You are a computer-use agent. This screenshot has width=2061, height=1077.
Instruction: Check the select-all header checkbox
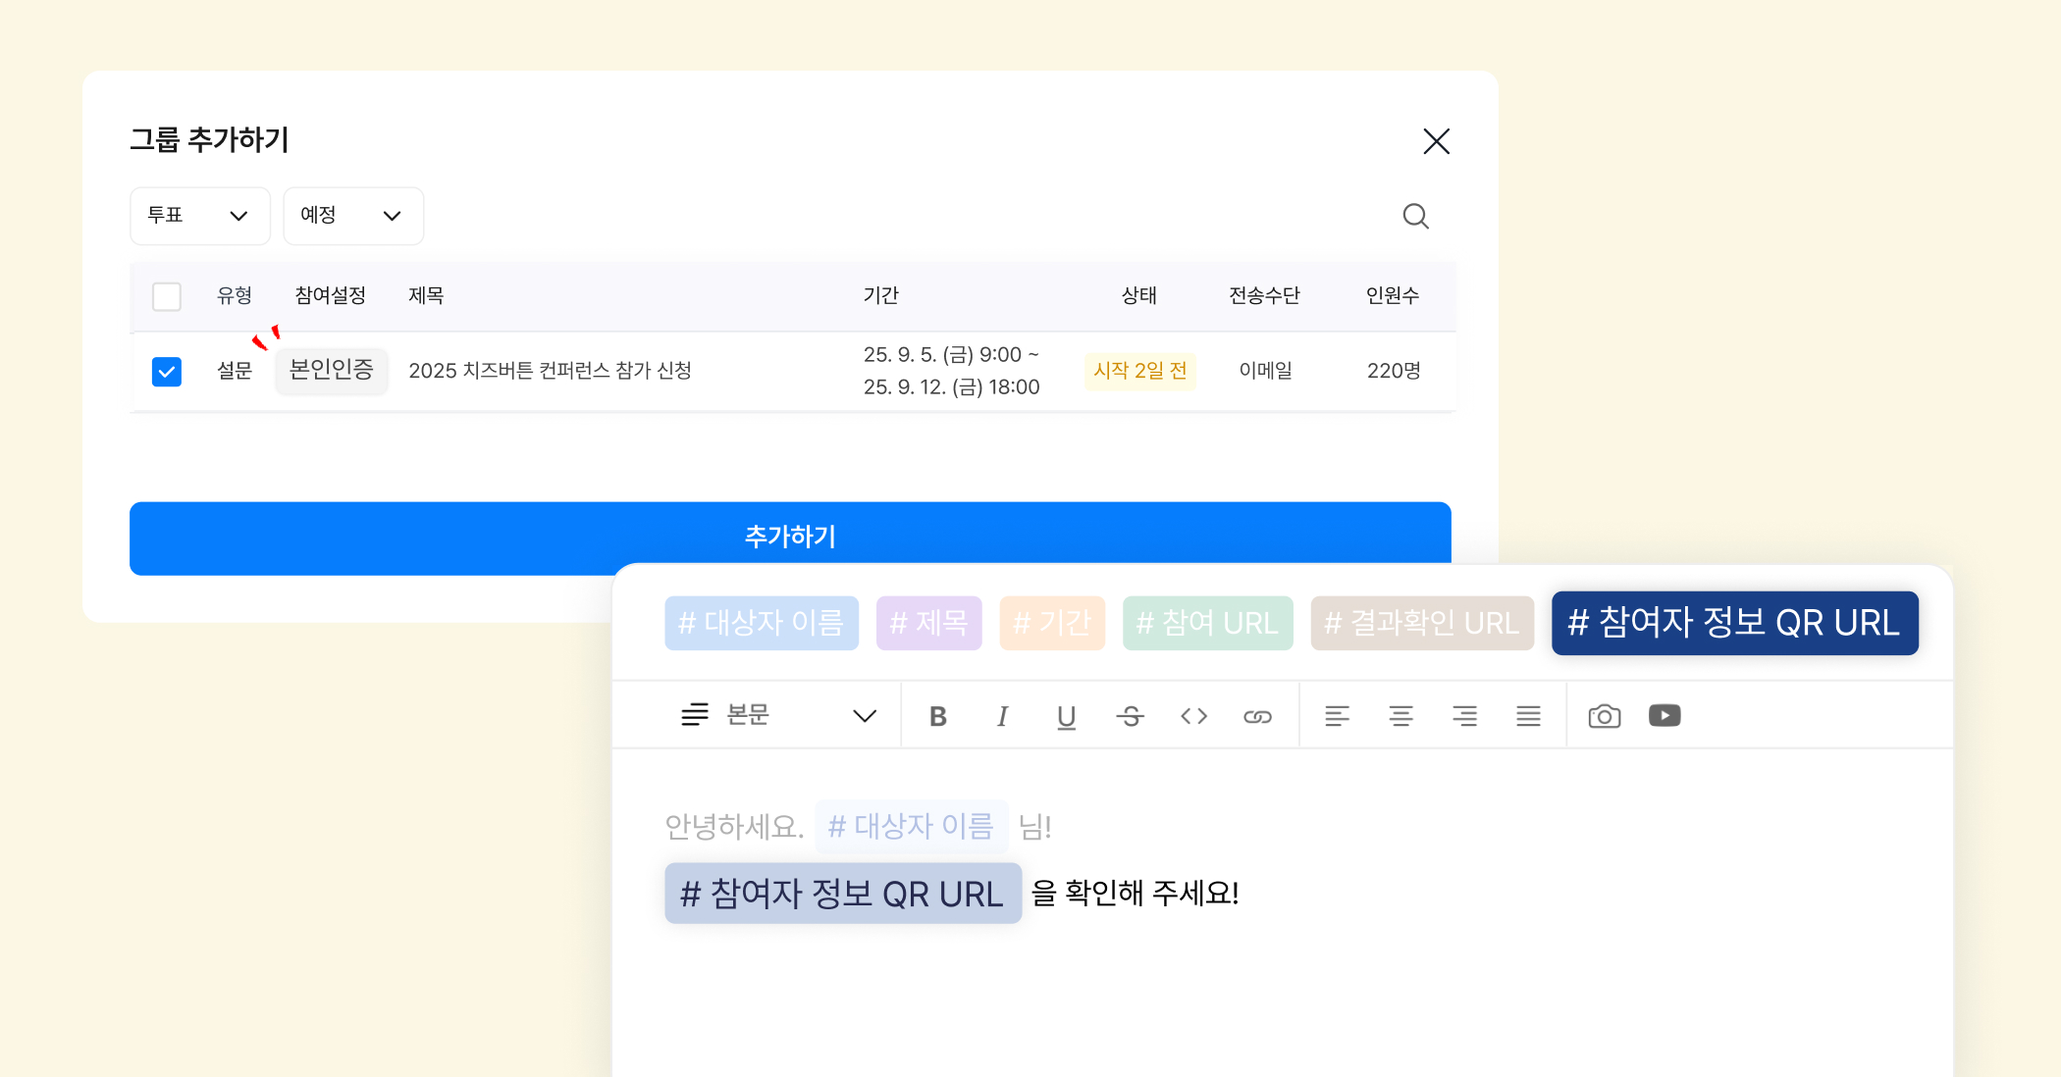167,296
